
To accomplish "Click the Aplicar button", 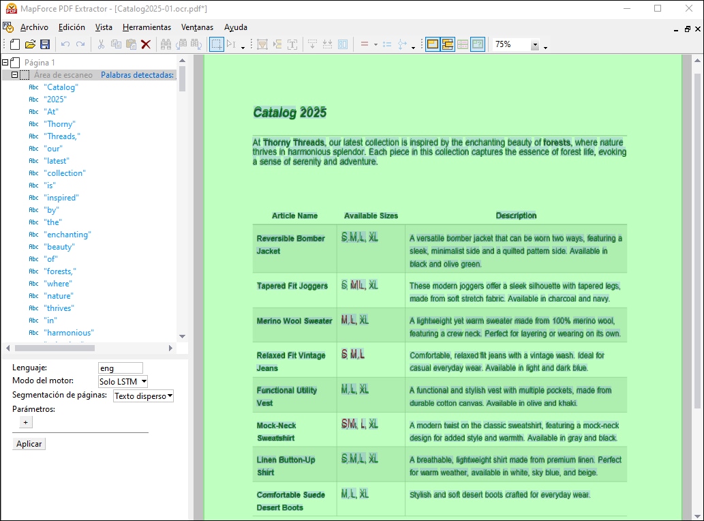I will click(29, 444).
